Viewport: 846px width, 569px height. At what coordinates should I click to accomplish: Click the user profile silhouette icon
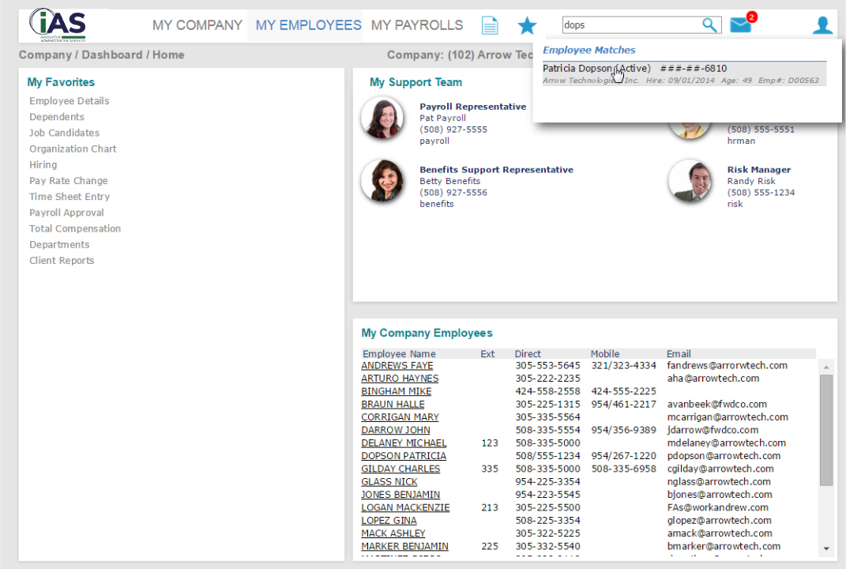822,24
